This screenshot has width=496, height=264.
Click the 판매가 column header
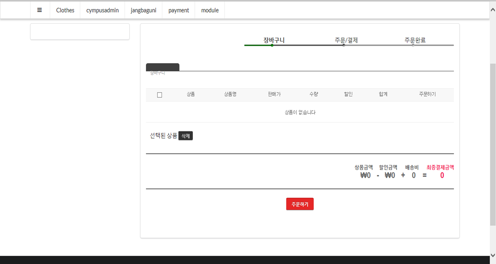pos(274,94)
